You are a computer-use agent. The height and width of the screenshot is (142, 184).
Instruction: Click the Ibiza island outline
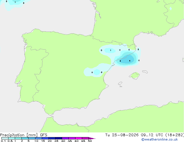click(120, 83)
